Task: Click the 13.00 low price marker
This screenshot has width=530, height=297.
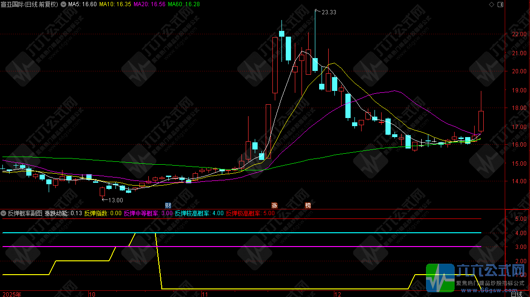Action: click(115, 200)
